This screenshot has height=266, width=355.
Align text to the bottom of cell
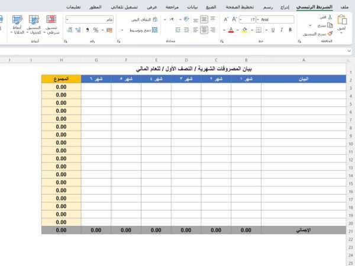pyautogui.click(x=196, y=20)
